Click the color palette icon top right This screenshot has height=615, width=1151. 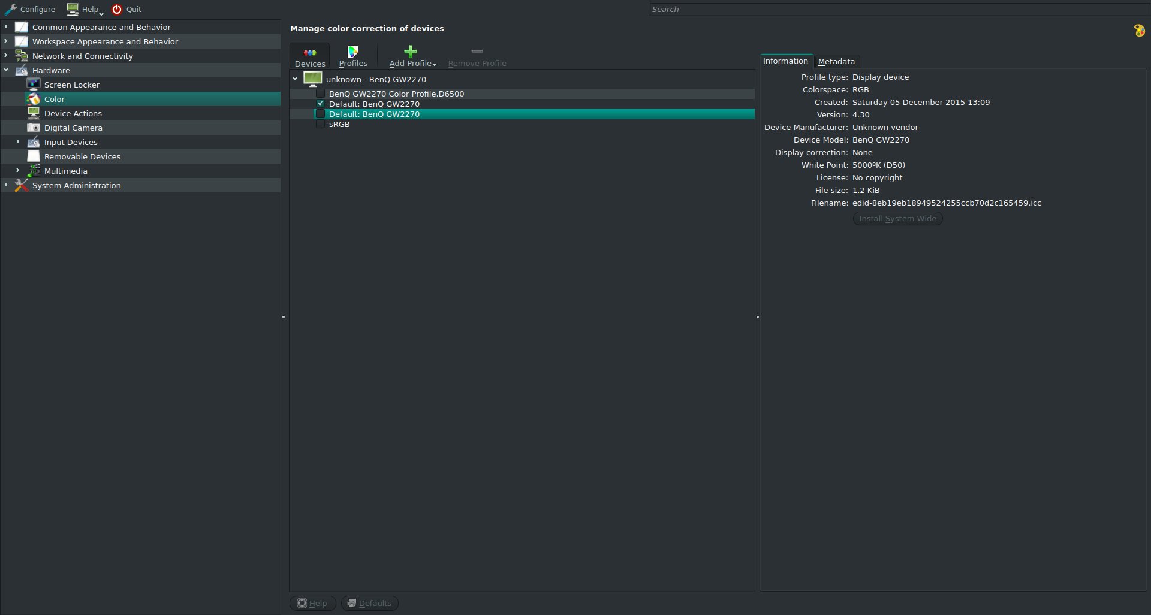1139,30
